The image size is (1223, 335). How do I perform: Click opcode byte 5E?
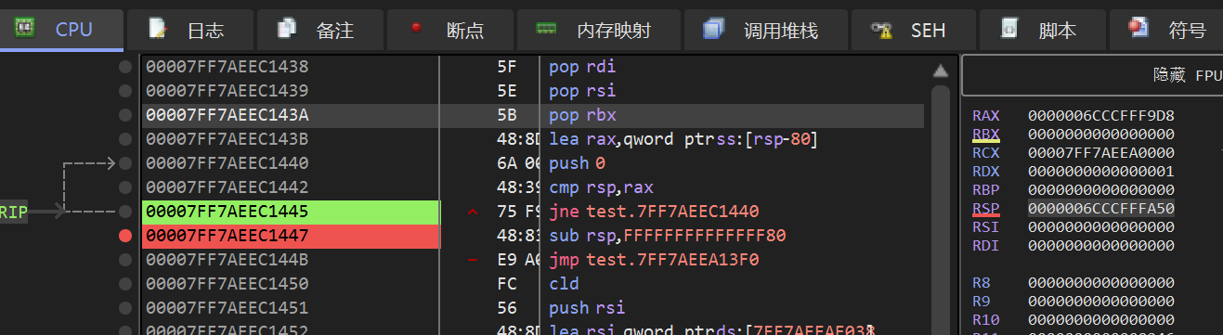click(x=507, y=91)
